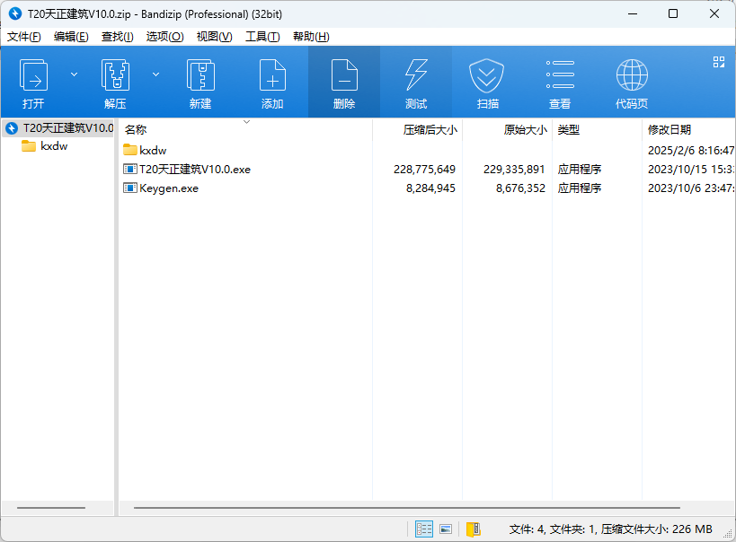Open code page settings from status bar icon
Image resolution: width=736 pixels, height=542 pixels.
pyautogui.click(x=474, y=529)
